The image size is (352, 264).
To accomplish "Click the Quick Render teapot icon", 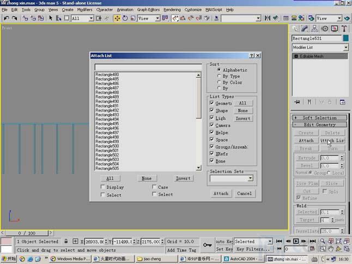I will click(347, 18).
